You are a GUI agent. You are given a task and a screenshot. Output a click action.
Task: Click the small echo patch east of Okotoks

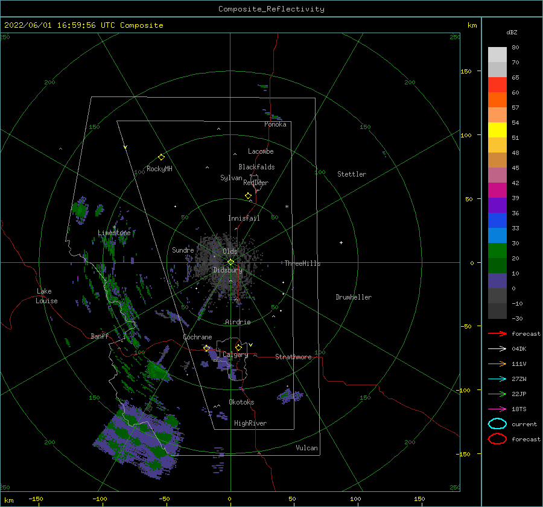[290, 395]
